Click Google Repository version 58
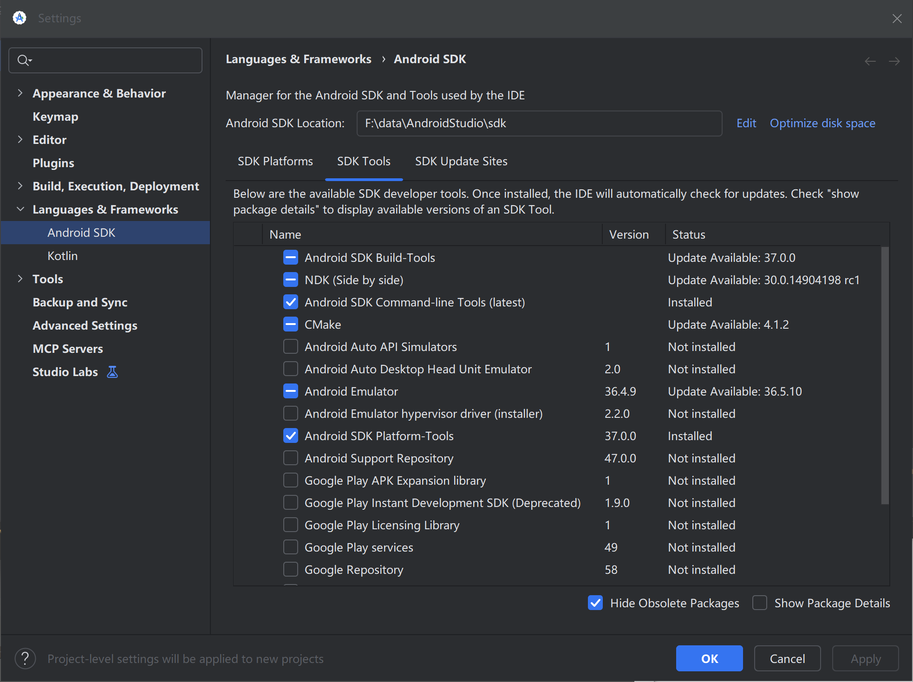The height and width of the screenshot is (682, 913). [x=611, y=570]
